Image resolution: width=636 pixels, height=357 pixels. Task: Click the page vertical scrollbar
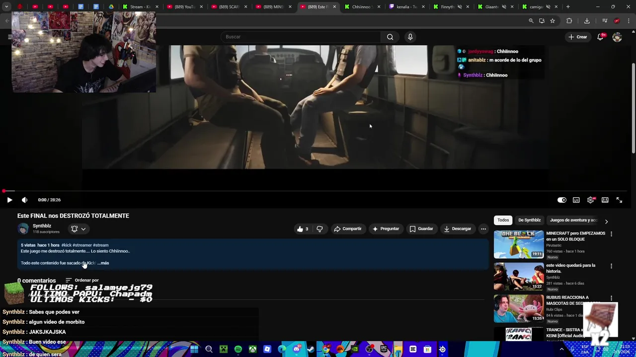633,108
